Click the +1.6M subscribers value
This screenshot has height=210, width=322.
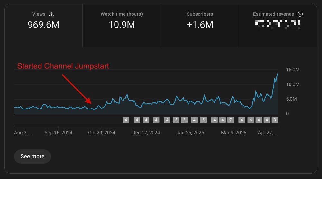click(200, 25)
